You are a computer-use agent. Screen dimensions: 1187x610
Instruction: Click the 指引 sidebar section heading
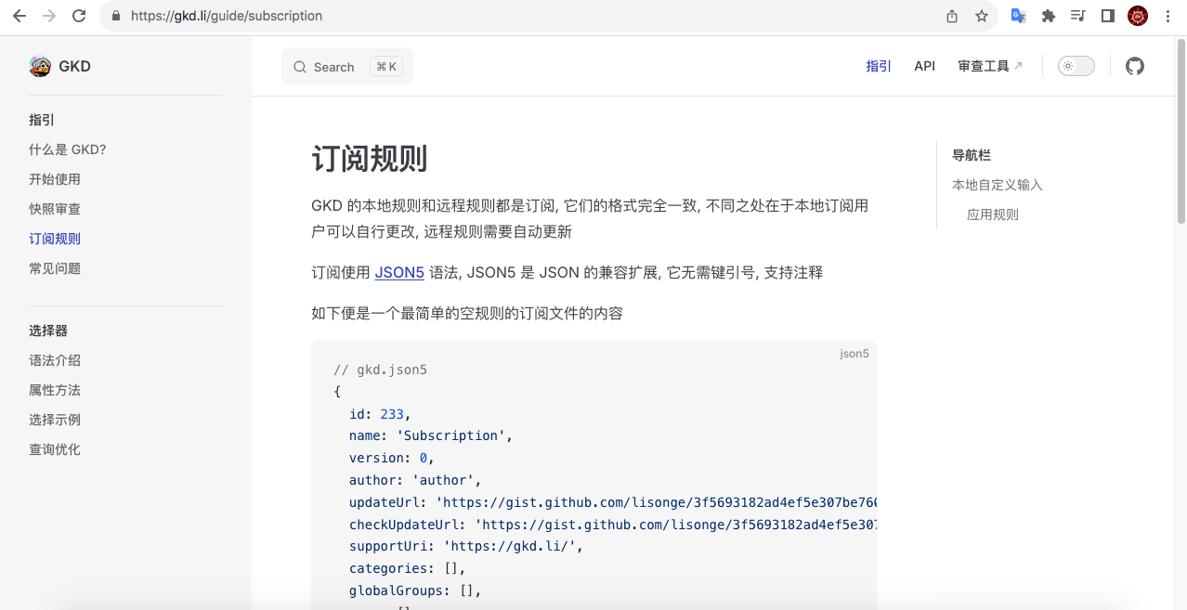pyautogui.click(x=42, y=120)
